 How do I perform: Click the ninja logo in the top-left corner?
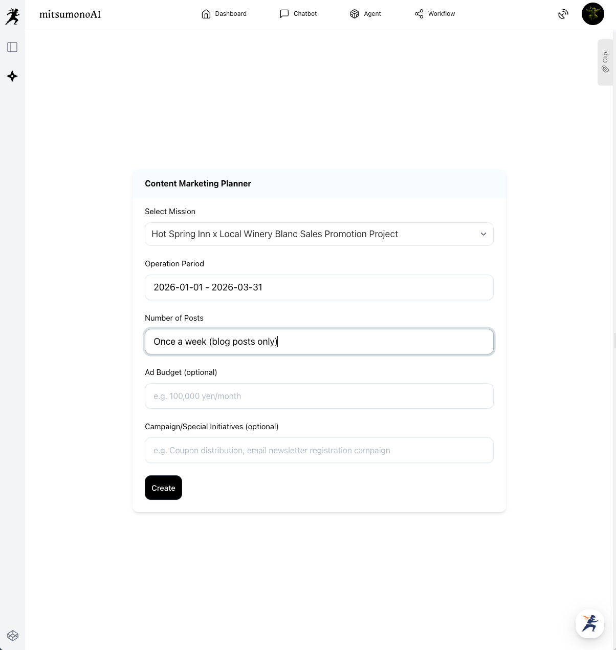pos(12,16)
